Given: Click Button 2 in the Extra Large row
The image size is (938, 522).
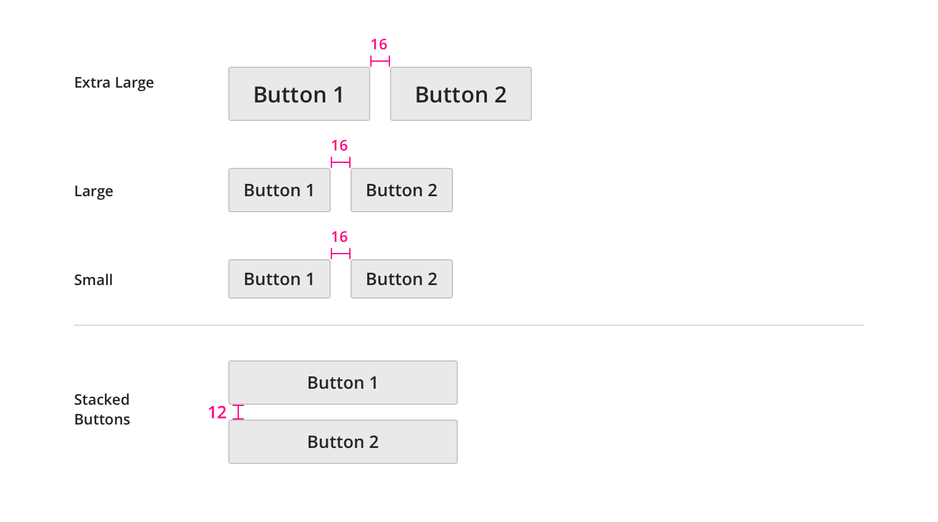Looking at the screenshot, I should [x=461, y=94].
